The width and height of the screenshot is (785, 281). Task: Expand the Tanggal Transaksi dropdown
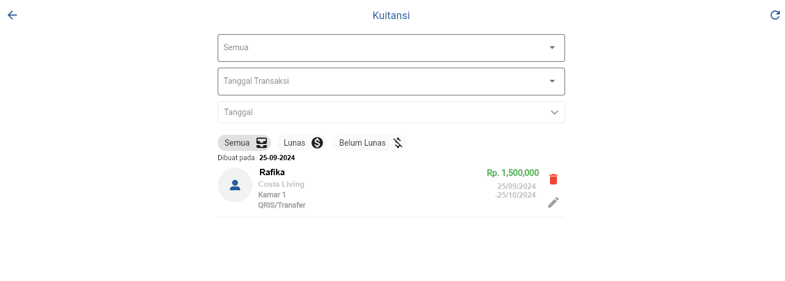click(x=552, y=81)
